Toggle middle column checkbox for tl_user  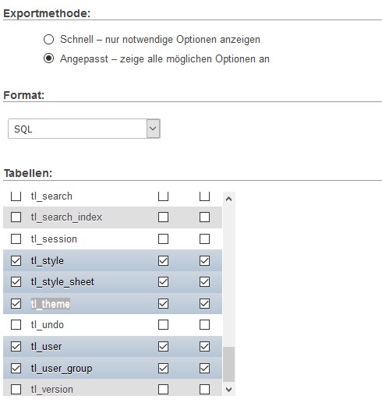click(164, 347)
